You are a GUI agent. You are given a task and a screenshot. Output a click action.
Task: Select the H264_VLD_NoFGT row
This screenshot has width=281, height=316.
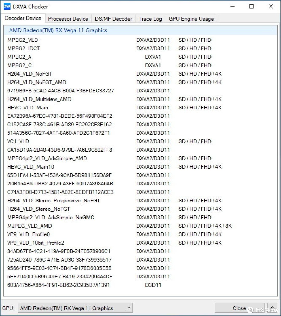pos(140,74)
